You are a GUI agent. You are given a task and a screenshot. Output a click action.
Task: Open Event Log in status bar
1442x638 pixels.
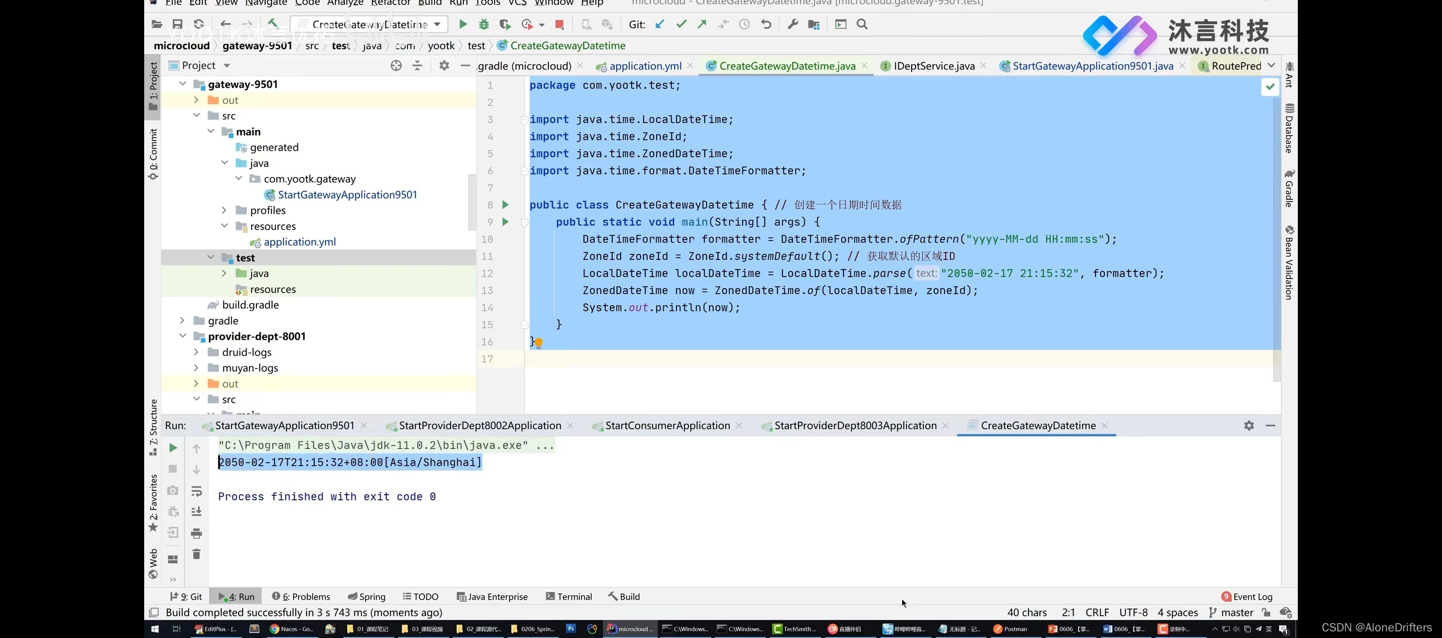pyautogui.click(x=1247, y=597)
